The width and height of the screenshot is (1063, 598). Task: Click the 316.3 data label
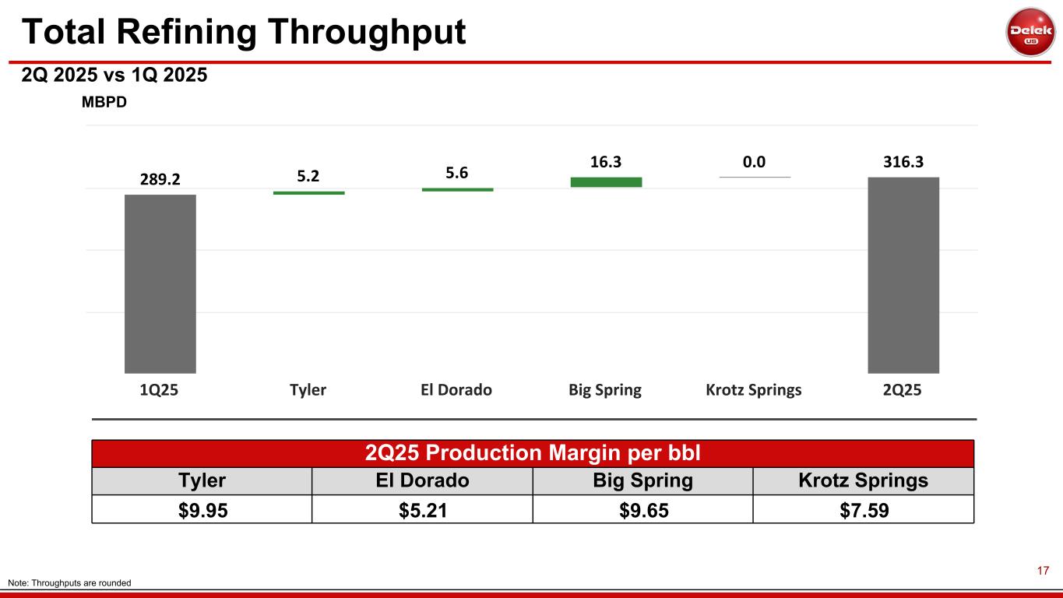(903, 161)
